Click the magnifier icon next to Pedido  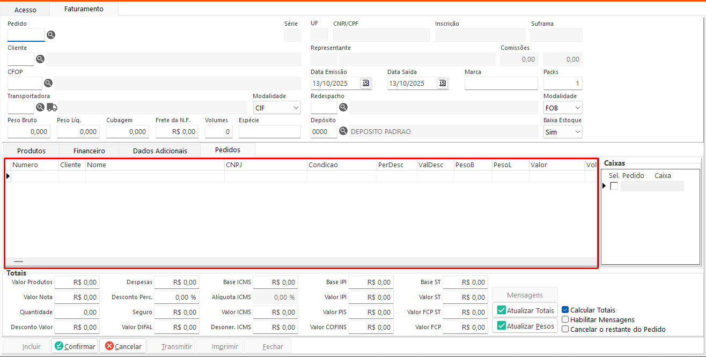pyautogui.click(x=51, y=35)
